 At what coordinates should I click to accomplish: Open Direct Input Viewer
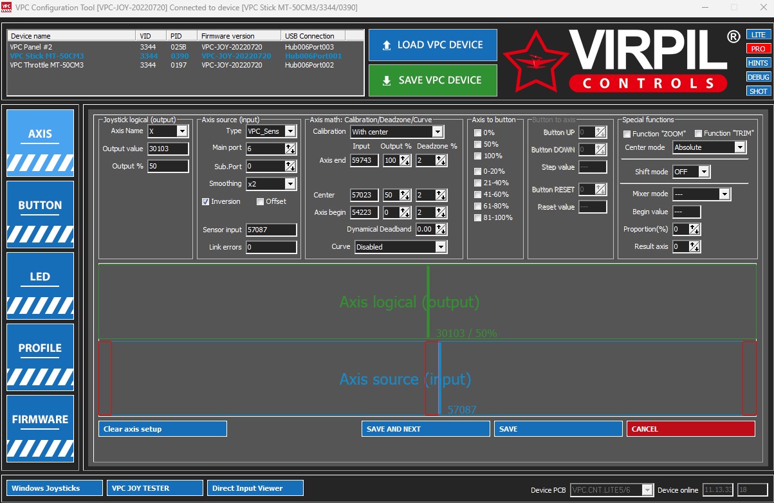click(x=255, y=488)
